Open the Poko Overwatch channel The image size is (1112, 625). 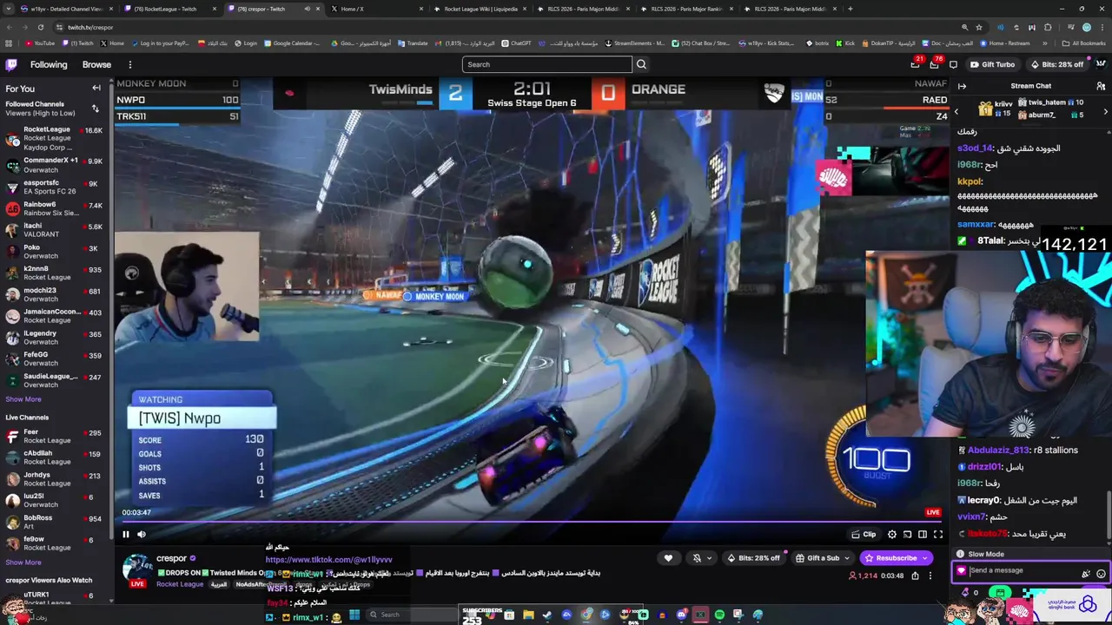click(x=54, y=252)
